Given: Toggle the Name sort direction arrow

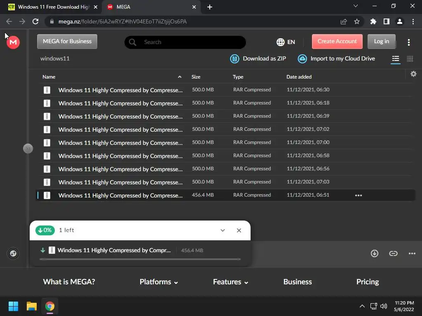Looking at the screenshot, I should point(180,77).
